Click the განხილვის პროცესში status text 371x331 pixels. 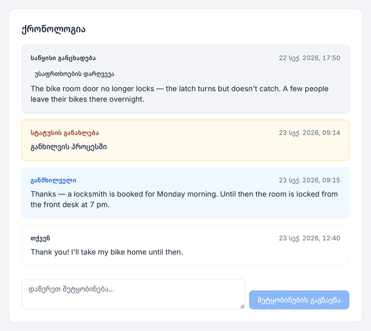point(68,147)
